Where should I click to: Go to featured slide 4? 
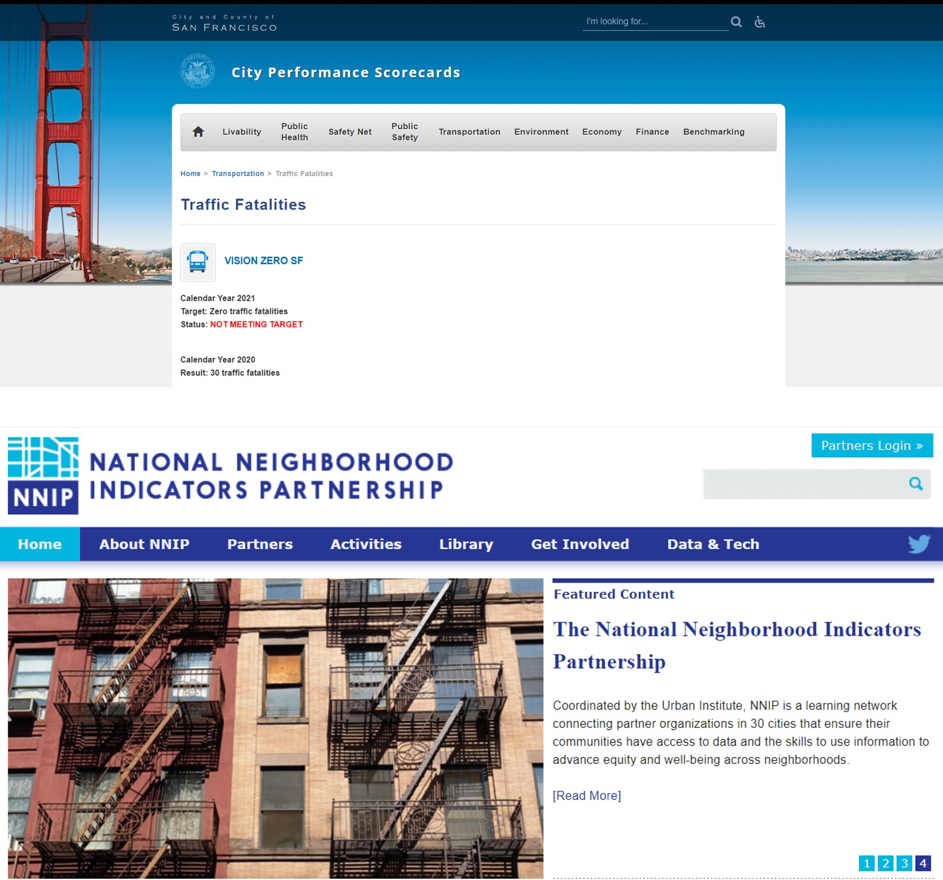pyautogui.click(x=923, y=863)
